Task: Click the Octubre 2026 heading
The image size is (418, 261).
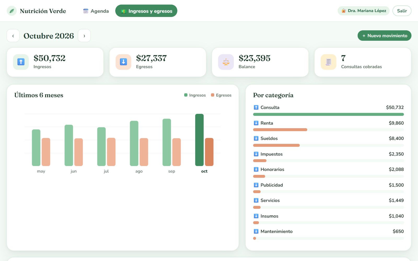Action: coord(49,36)
